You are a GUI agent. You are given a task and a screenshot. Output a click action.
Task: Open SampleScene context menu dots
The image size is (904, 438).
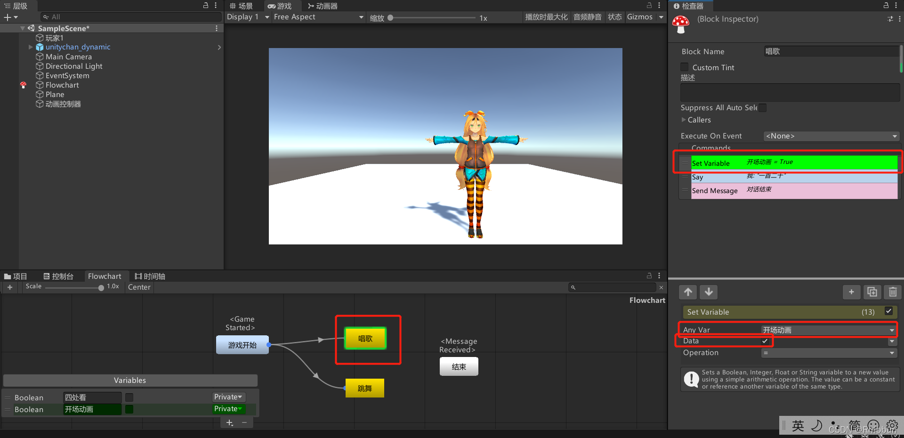coord(217,28)
